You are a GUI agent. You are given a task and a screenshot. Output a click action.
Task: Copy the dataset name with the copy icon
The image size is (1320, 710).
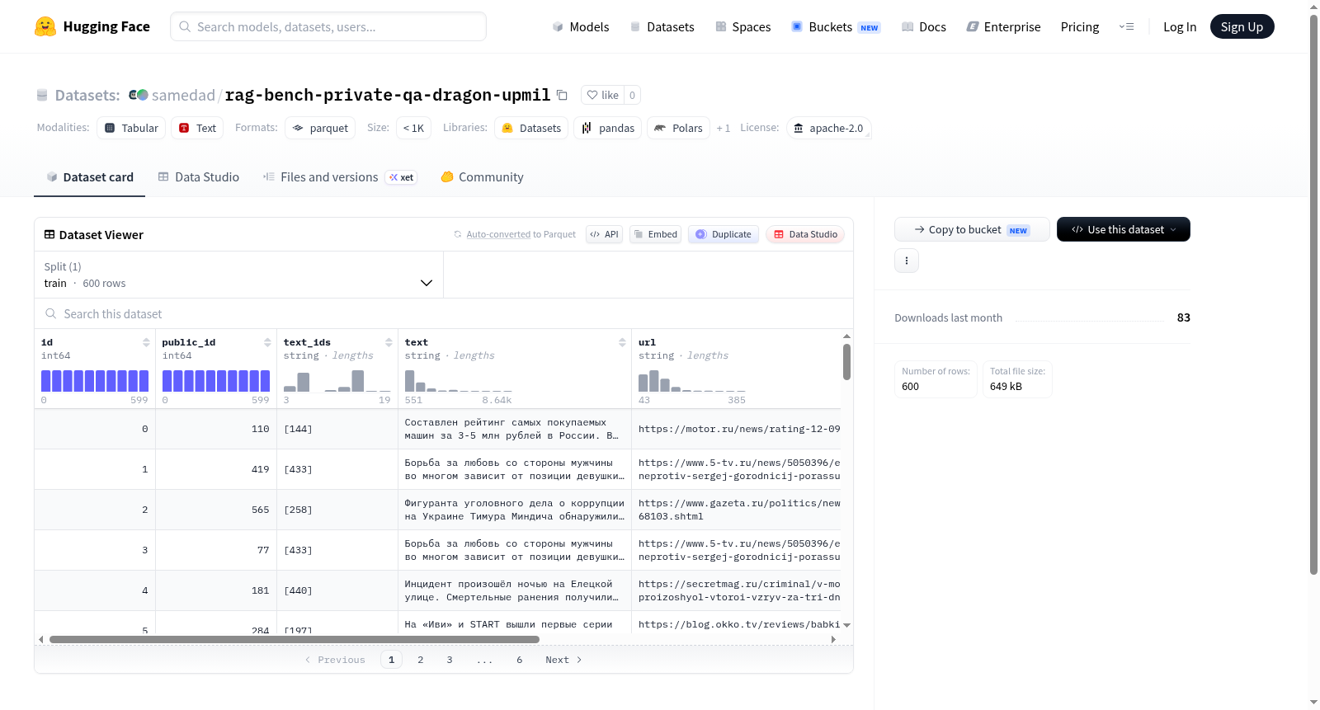coord(562,95)
